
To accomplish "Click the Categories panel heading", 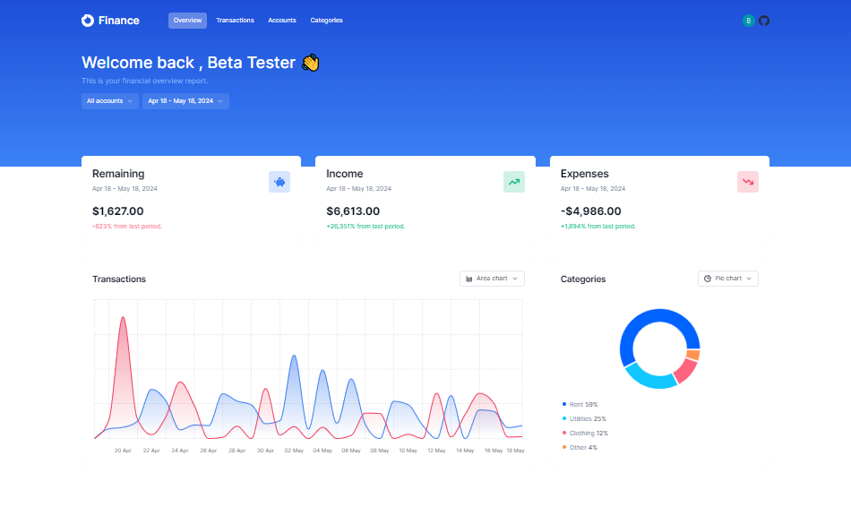I will pos(583,279).
